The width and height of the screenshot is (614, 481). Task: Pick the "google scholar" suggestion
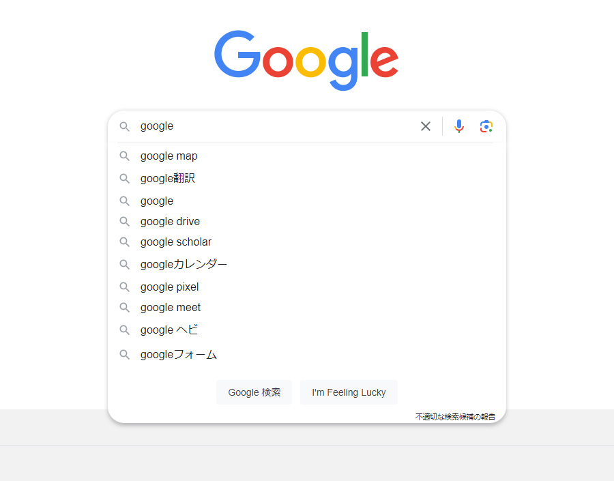176,242
